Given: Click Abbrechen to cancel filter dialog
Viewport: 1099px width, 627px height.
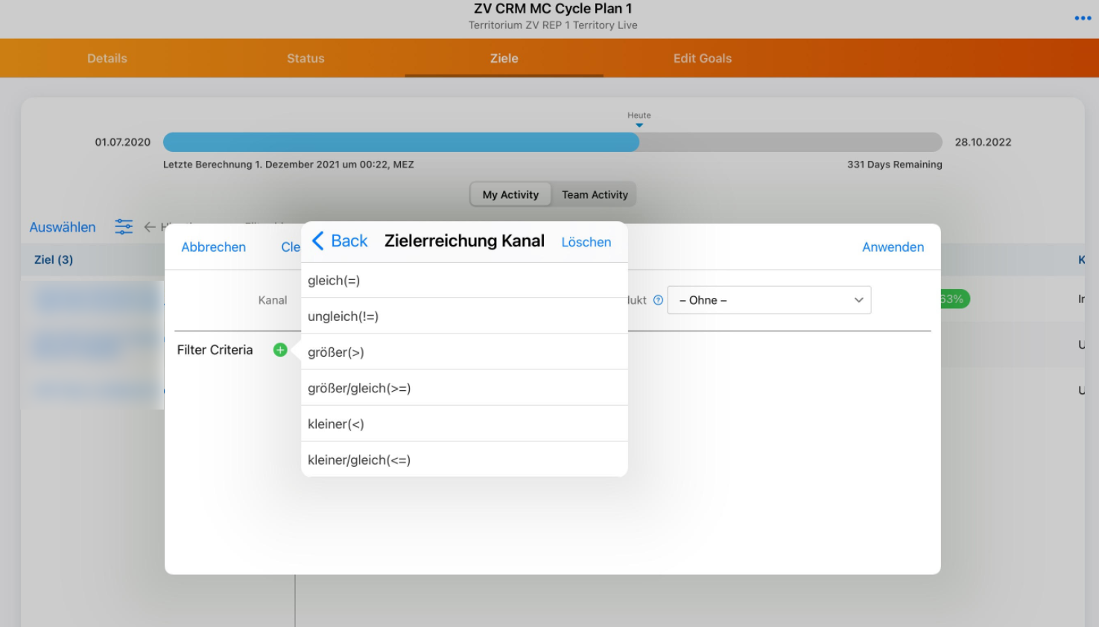Looking at the screenshot, I should point(213,247).
